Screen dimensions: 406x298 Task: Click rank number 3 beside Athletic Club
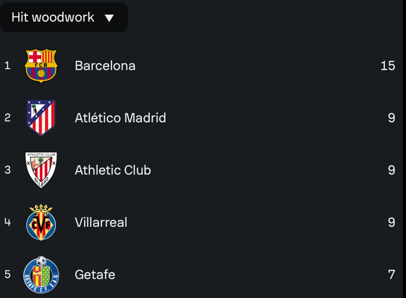tap(8, 170)
